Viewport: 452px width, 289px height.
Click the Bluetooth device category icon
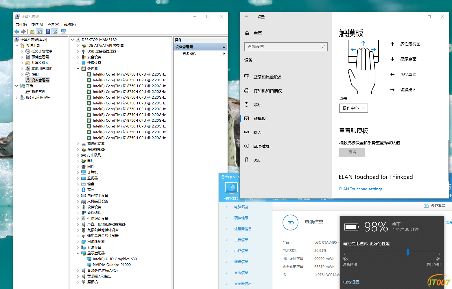coord(84,189)
